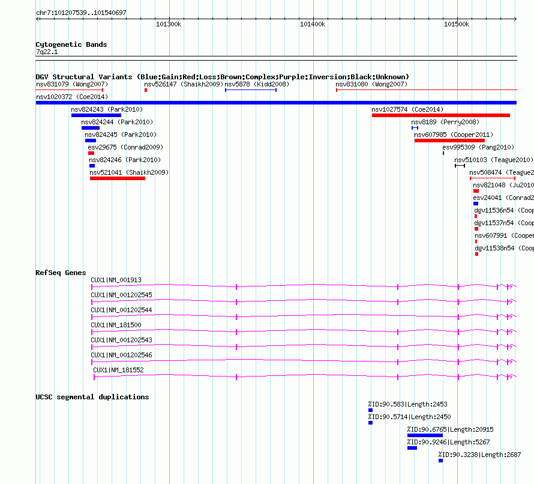Viewport: 534px width, 484px height.
Task: Click the esv995309 (Pang2010) label
Action: point(478,147)
